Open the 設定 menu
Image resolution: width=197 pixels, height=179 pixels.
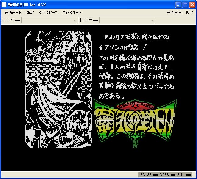point(30,13)
